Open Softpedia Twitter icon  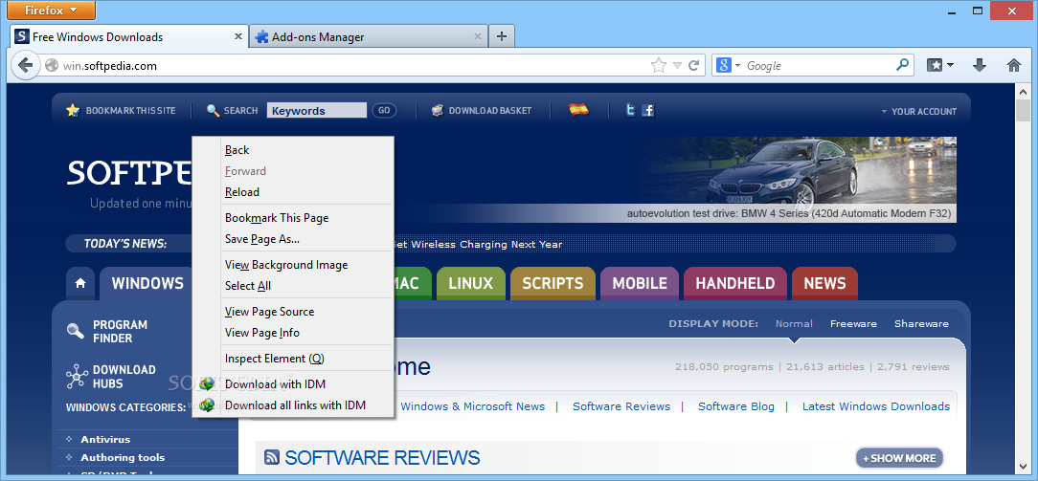[x=630, y=110]
